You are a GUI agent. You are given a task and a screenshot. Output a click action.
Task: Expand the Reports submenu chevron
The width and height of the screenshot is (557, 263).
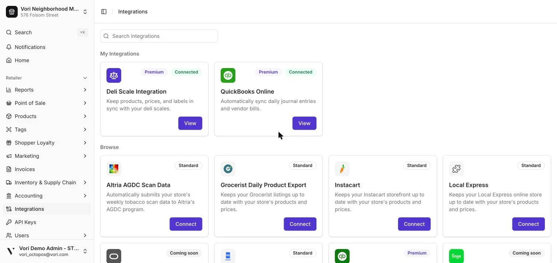(85, 90)
